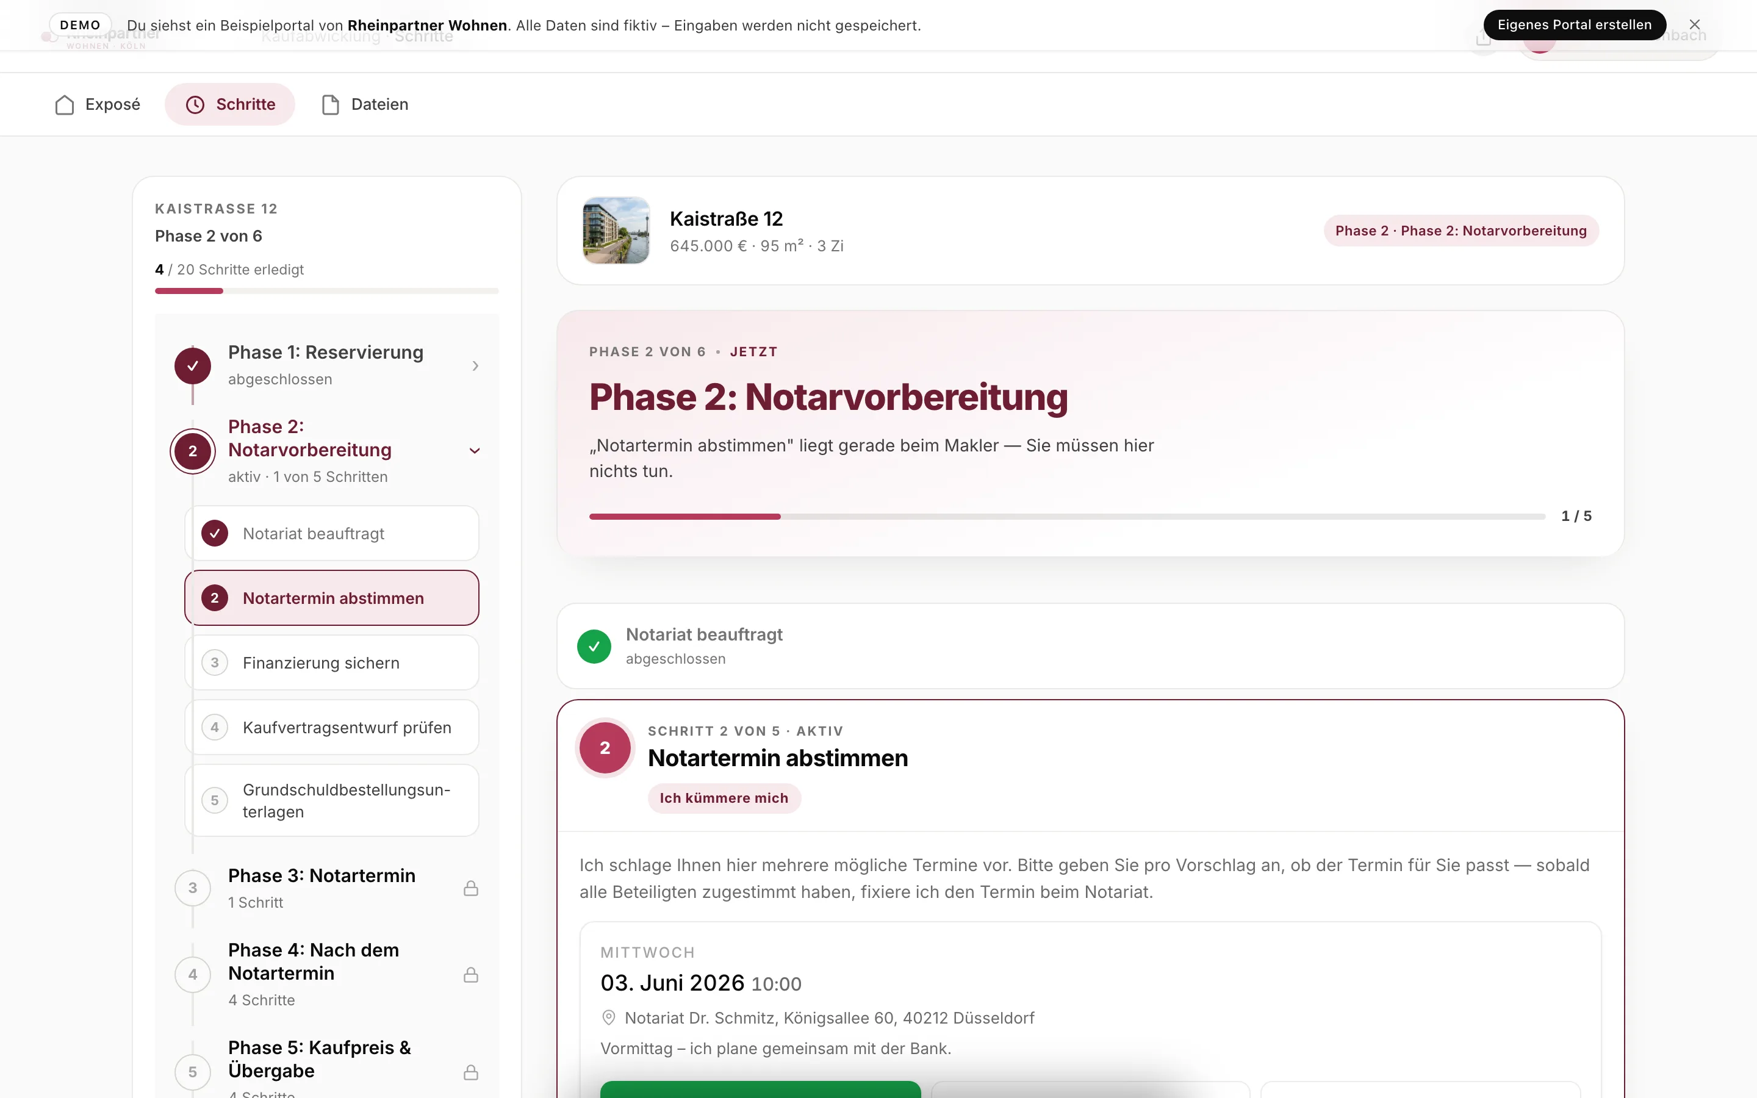
Task: Click number 4 circle of Kaufvertragsentwurf prüfen
Action: (215, 728)
